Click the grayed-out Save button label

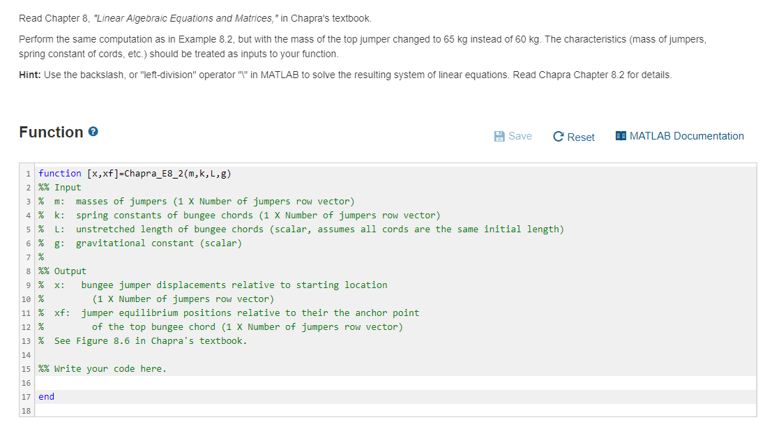(x=520, y=136)
